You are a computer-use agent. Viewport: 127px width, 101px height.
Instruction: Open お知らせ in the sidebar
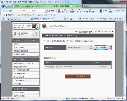(x=26, y=44)
